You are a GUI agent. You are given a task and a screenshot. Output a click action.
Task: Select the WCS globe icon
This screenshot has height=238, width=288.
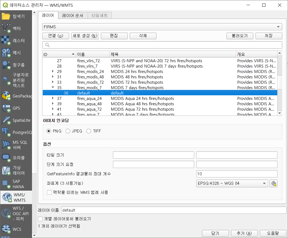(x=6, y=229)
